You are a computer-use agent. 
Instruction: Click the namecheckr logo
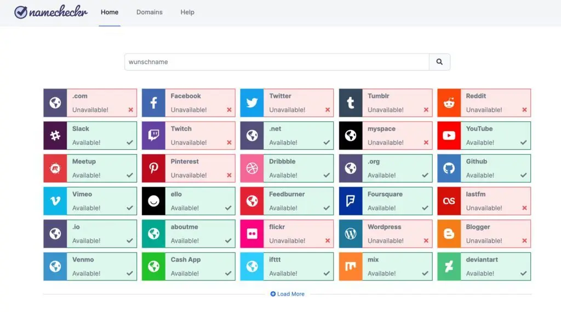pyautogui.click(x=50, y=12)
